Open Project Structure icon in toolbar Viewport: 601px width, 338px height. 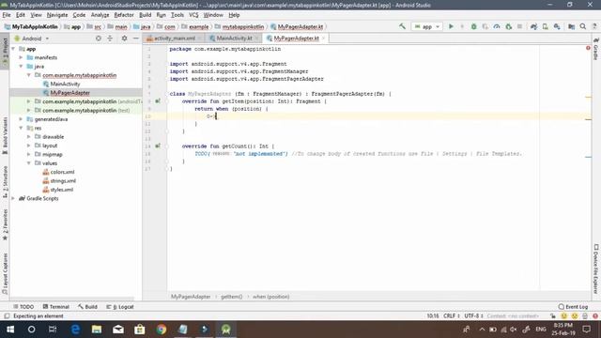pyautogui.click(x=572, y=26)
